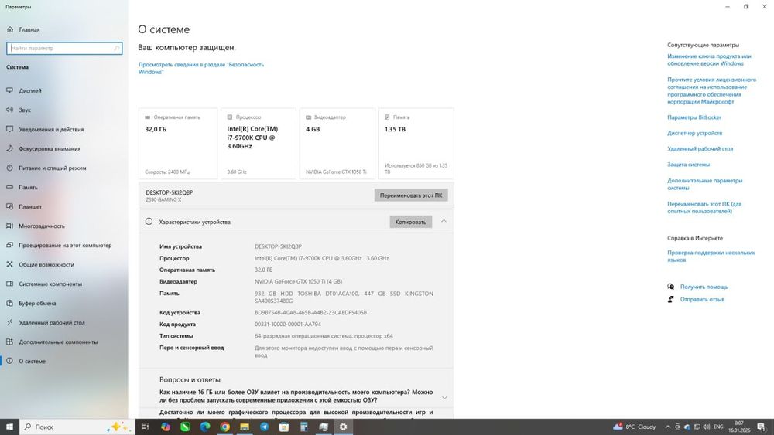Open Переименовать этот ПК для опытных пользователей
The width and height of the screenshot is (774, 435).
[x=704, y=207]
